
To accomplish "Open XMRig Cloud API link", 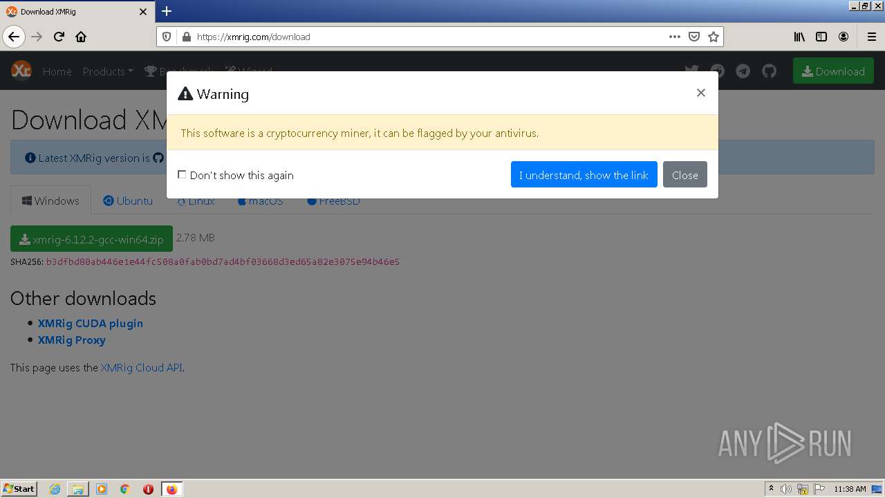I will [x=142, y=368].
